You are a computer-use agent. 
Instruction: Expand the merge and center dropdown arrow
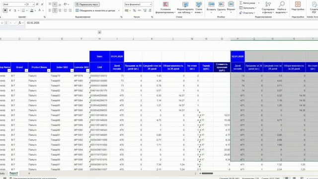(x=119, y=10)
